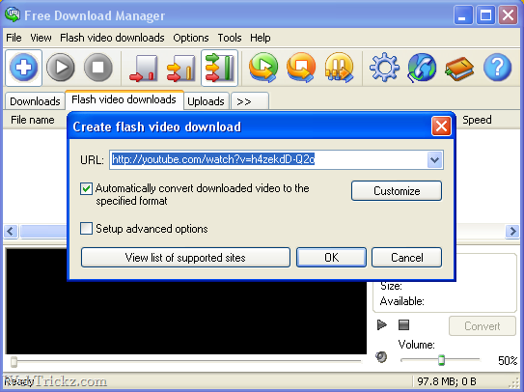This screenshot has height=392, width=524.
Task: Expand the >> tab for more tabs
Action: [250, 101]
